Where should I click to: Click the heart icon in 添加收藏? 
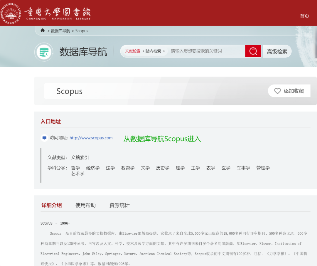(277, 91)
